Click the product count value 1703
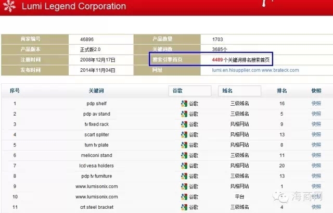Screen dimensions: 333x213 (217, 40)
